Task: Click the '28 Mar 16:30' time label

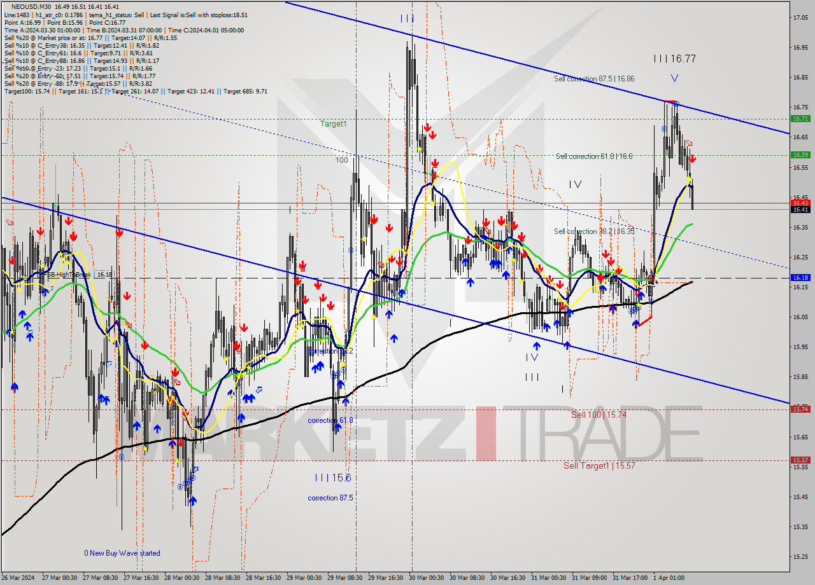Action: pos(264,578)
